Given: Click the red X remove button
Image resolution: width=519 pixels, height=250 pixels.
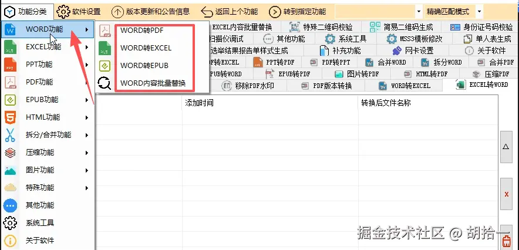Looking at the screenshot, I should point(506,194).
